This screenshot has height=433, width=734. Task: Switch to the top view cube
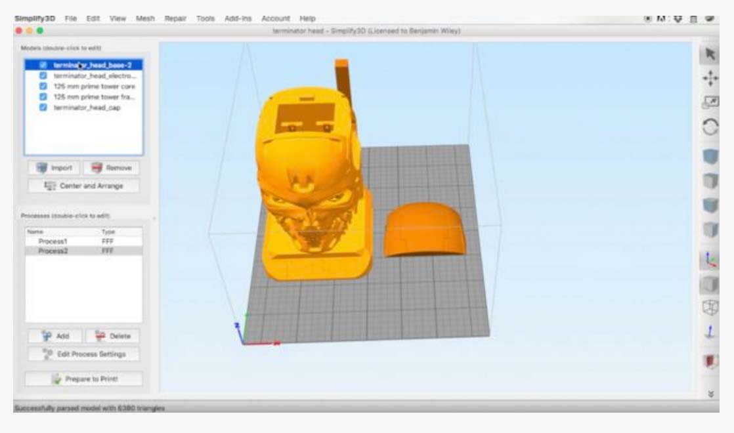pos(710,181)
